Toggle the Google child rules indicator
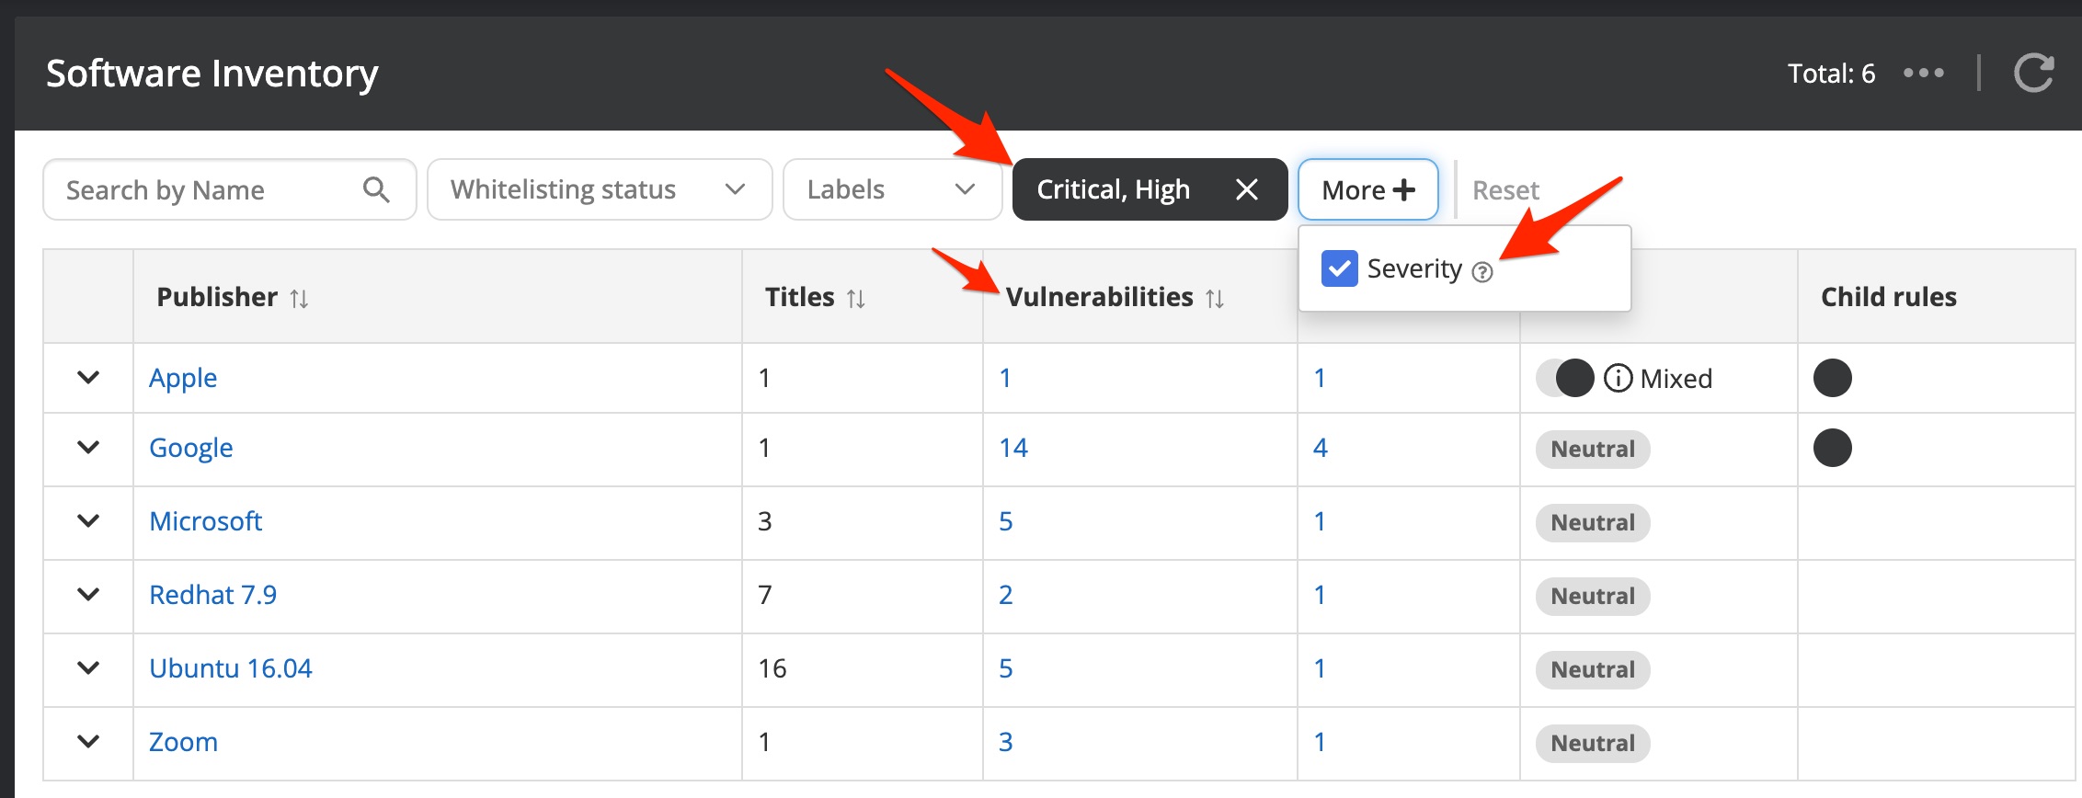This screenshot has width=2082, height=798. click(x=1832, y=448)
